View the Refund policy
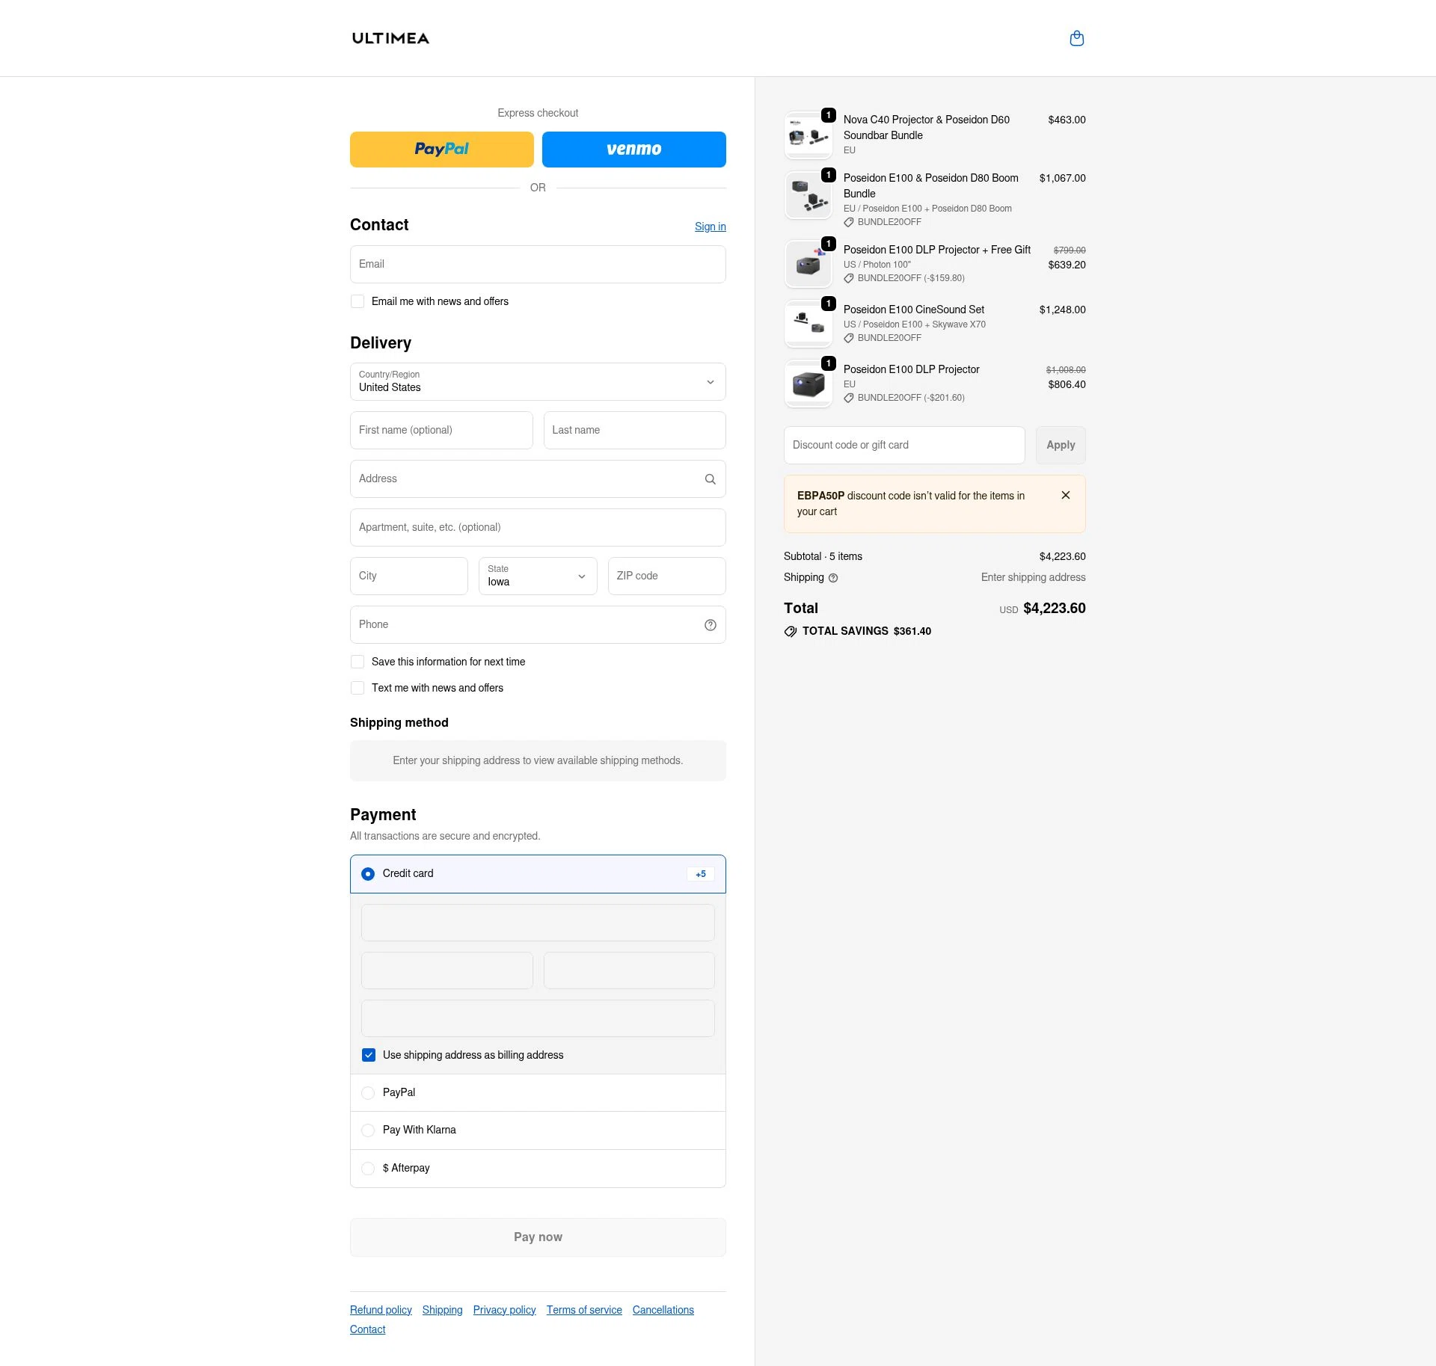The width and height of the screenshot is (1436, 1366). pyautogui.click(x=380, y=1309)
